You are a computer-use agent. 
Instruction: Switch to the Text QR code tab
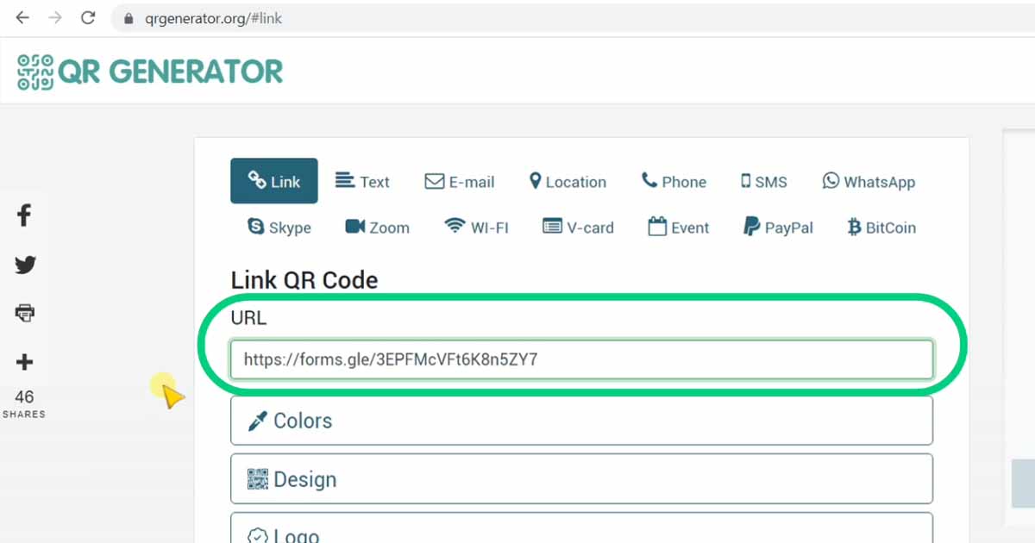363,181
